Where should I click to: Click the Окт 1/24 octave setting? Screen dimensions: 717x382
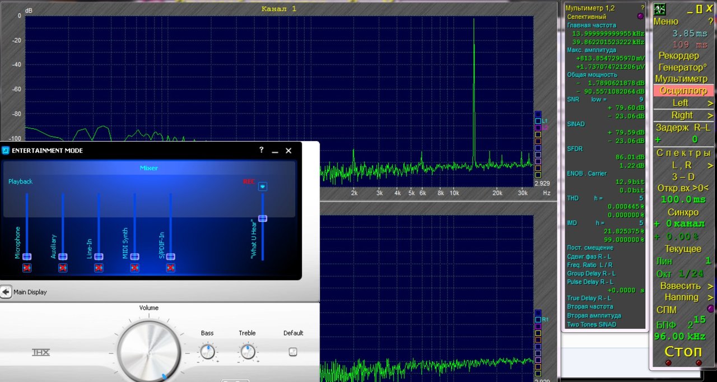coord(681,274)
